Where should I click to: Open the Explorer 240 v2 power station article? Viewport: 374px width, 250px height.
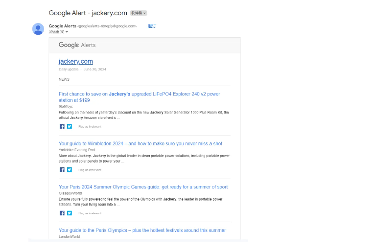[140, 97]
